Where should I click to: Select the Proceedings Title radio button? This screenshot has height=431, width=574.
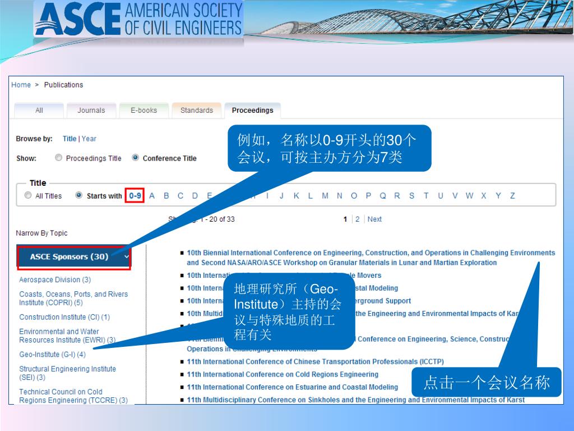pyautogui.click(x=58, y=158)
